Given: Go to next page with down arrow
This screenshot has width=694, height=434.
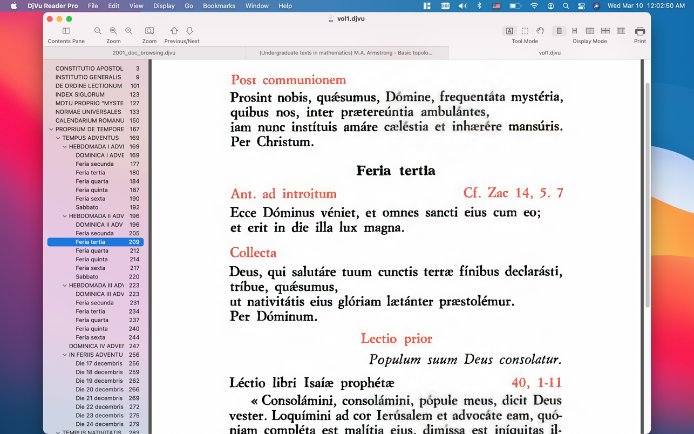Looking at the screenshot, I should coord(189,31).
